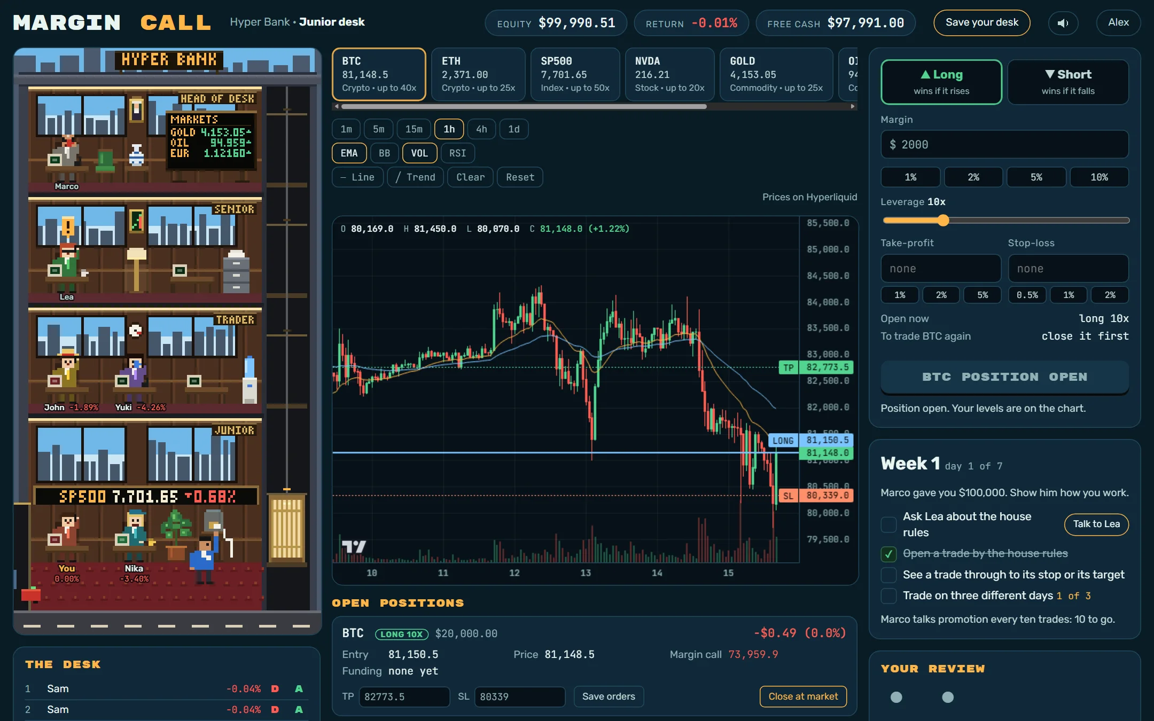
Task: Clear chart drawings
Action: coord(470,177)
